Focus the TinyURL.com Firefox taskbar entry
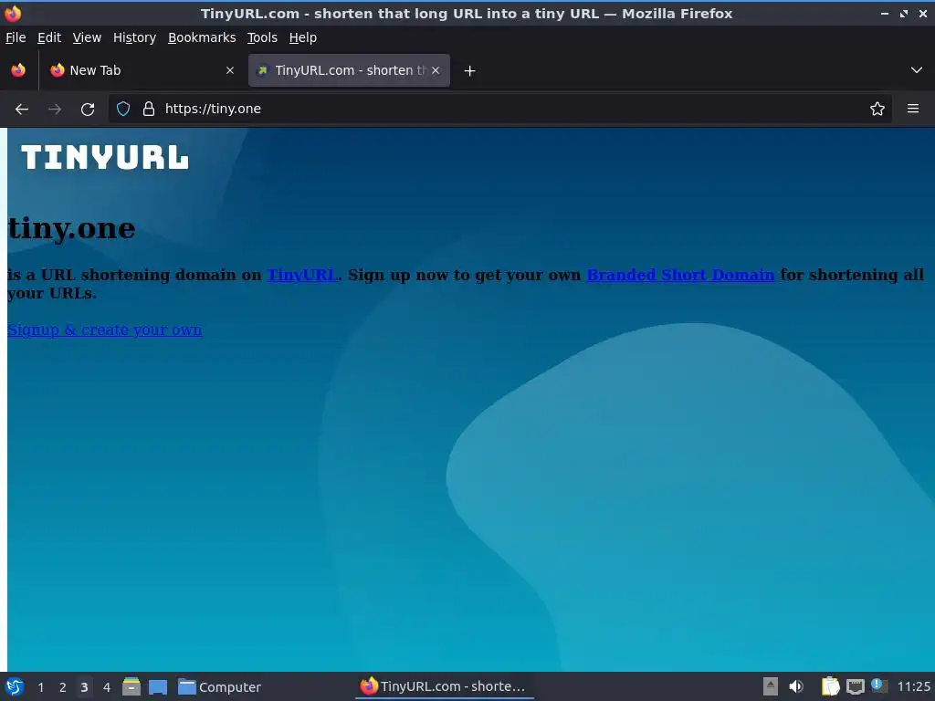 pyautogui.click(x=444, y=686)
